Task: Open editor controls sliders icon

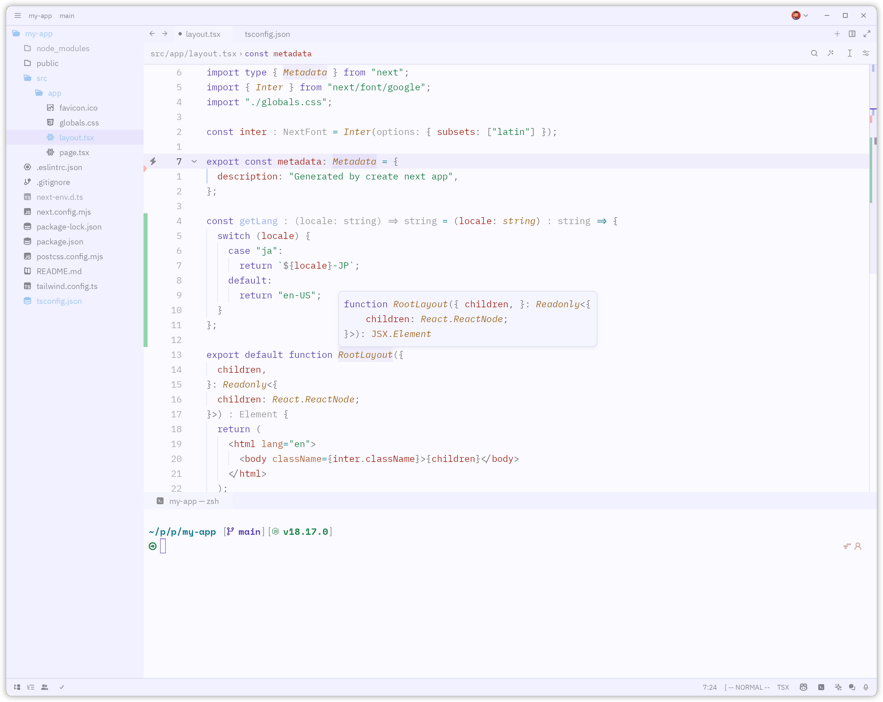Action: pos(866,53)
